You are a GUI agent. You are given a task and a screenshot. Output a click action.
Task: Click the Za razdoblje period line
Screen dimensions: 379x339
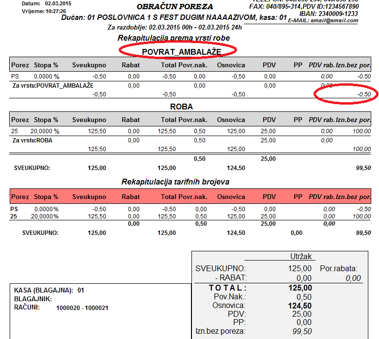tap(174, 27)
